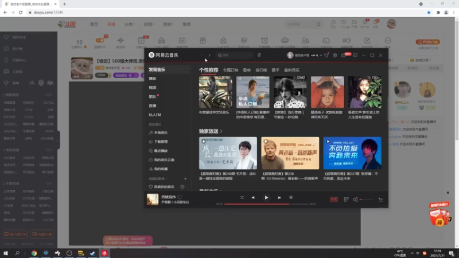Viewport: 459px width, 258px height.
Task: Expand the NetEase account dropdown arrow
Action: tap(321, 55)
